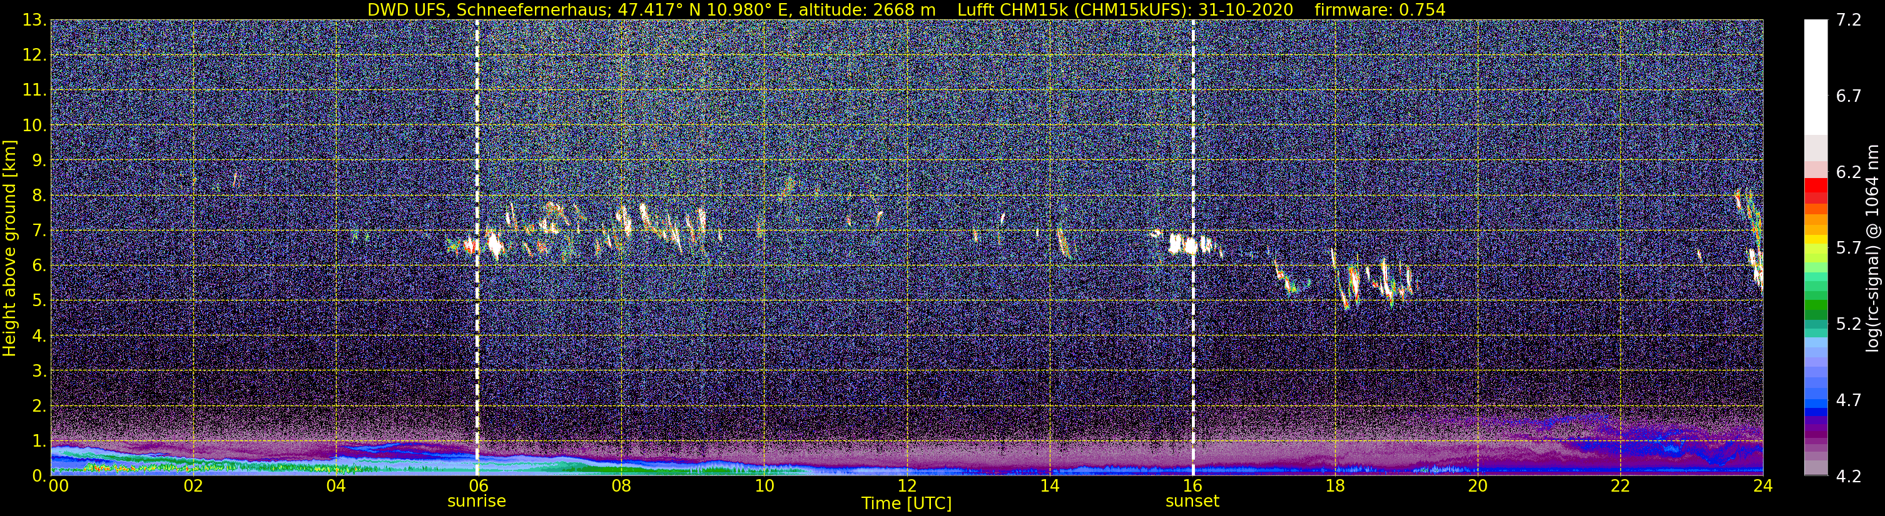Click the height axis tick label '0.'

tap(39, 476)
